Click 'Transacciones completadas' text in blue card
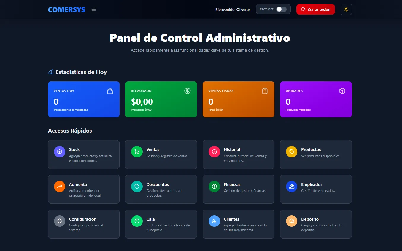Screen dimensions: 402x251 (71, 110)
